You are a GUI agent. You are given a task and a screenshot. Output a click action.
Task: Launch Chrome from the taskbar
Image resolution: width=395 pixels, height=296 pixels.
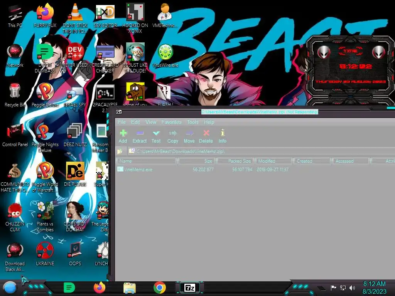point(160,288)
